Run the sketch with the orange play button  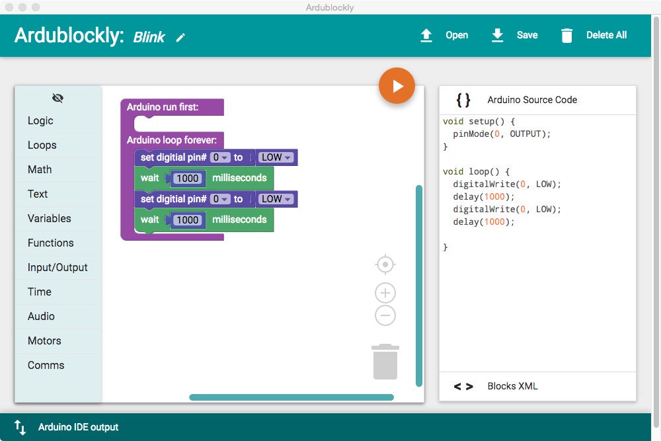[x=397, y=85]
